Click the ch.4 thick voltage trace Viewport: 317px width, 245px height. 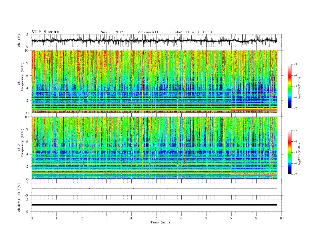click(154, 205)
